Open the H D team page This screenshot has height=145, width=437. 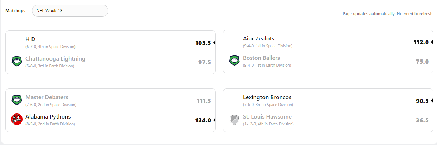30,39
